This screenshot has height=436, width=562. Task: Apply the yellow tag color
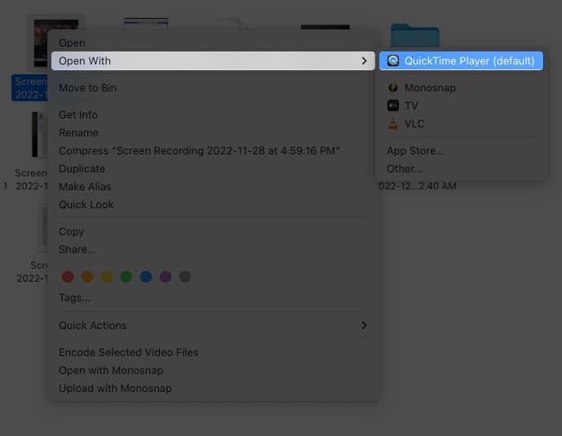107,277
